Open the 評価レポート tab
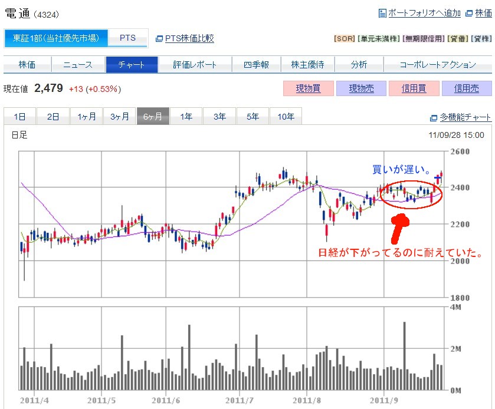Screen dimensions: 495x409 click(x=195, y=65)
